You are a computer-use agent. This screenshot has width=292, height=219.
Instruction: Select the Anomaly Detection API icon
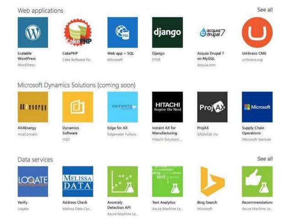[x=123, y=182]
